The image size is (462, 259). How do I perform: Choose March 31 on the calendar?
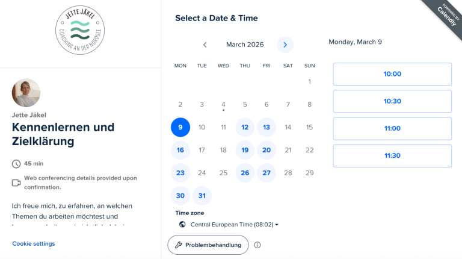(202, 196)
